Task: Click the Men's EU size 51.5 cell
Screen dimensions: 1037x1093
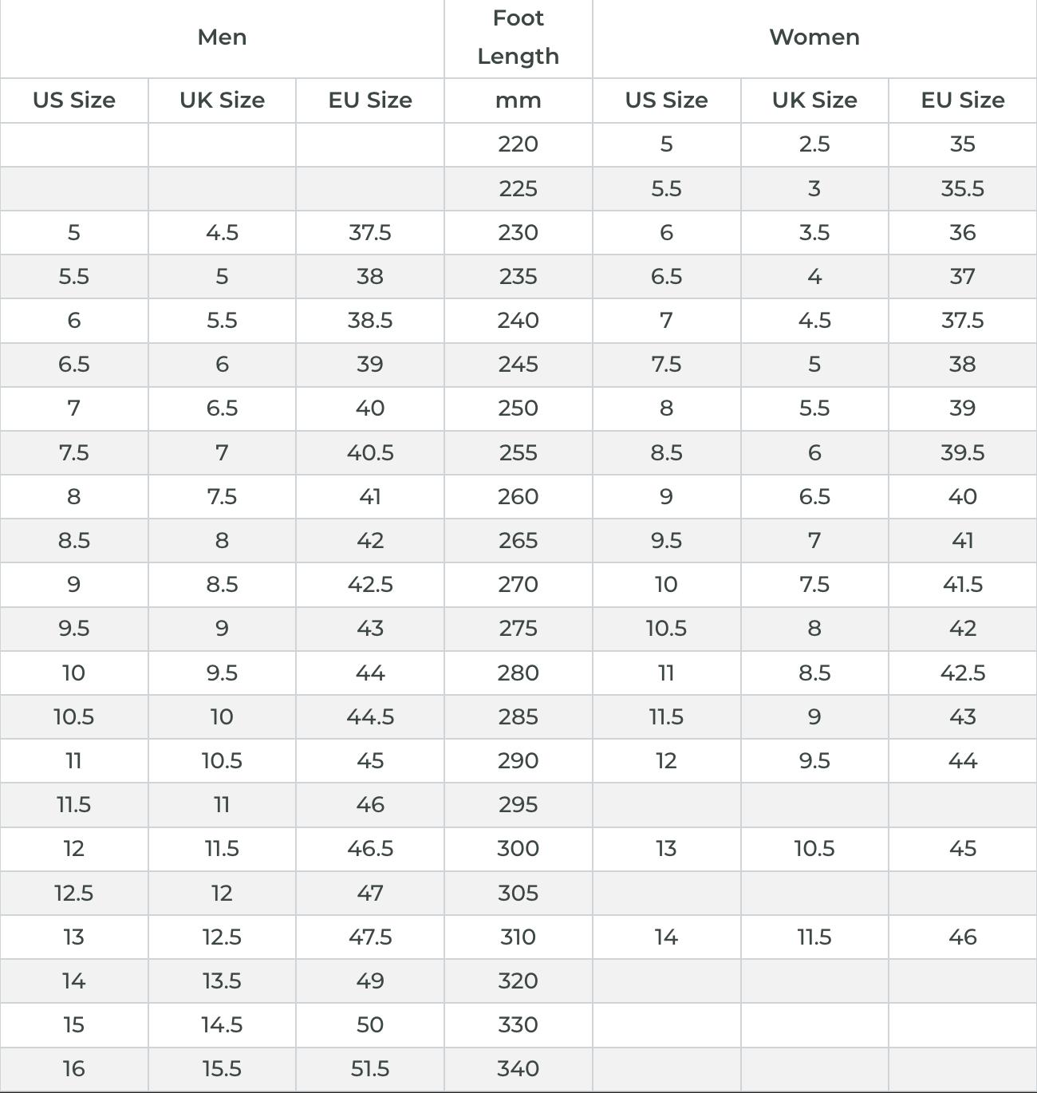Action: (370, 1069)
